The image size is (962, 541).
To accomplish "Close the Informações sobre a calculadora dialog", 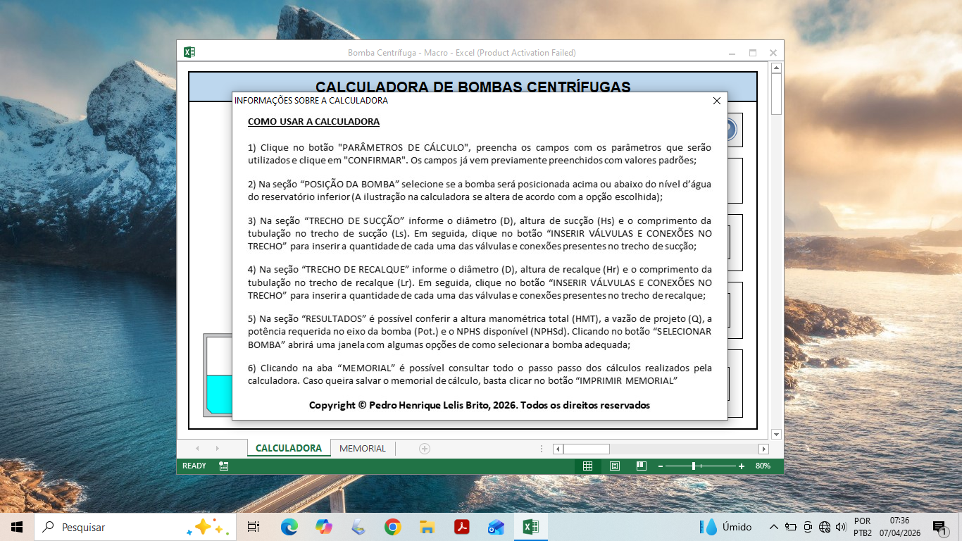I will click(x=717, y=101).
